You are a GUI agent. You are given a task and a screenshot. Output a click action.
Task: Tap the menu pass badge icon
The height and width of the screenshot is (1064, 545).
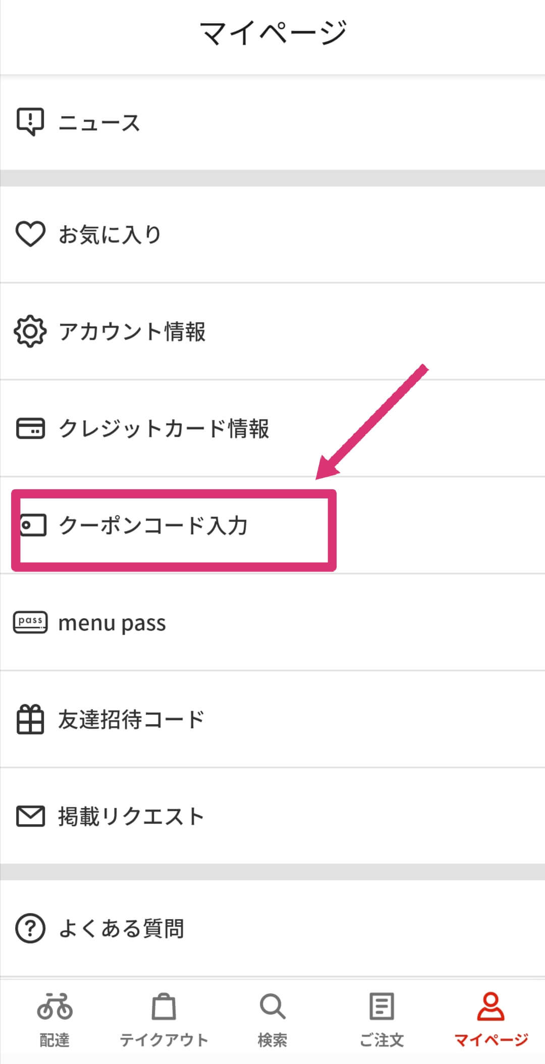[30, 622]
